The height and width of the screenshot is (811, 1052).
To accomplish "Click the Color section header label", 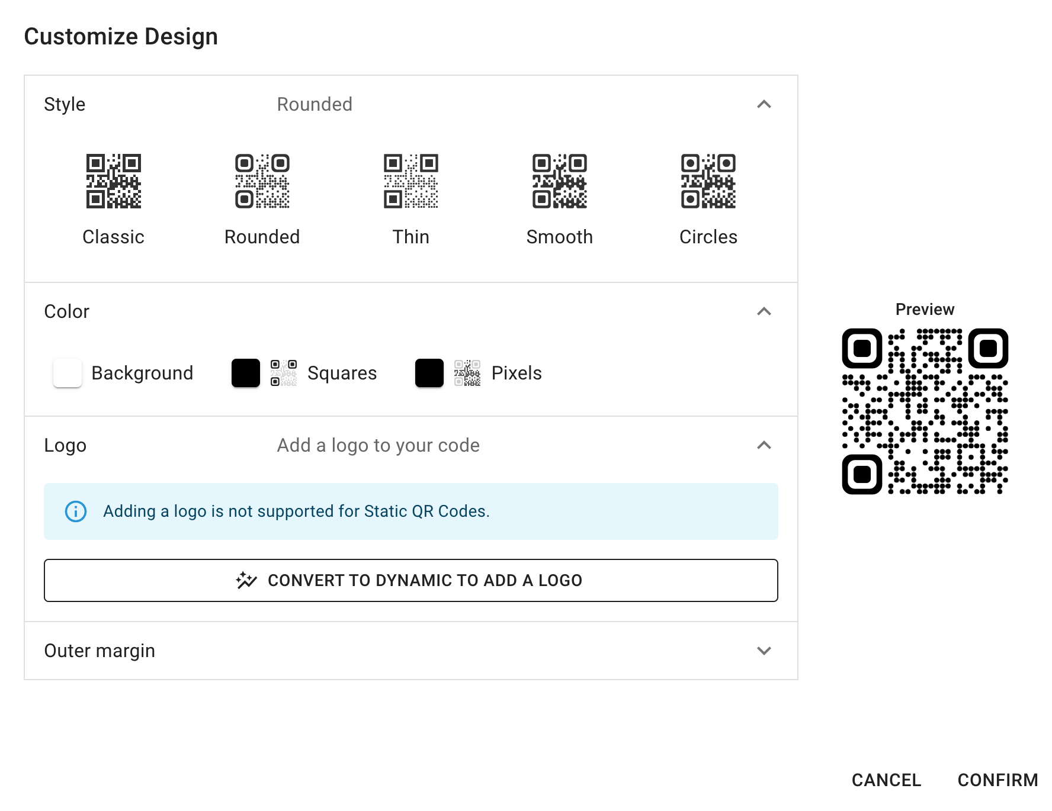I will tap(67, 311).
